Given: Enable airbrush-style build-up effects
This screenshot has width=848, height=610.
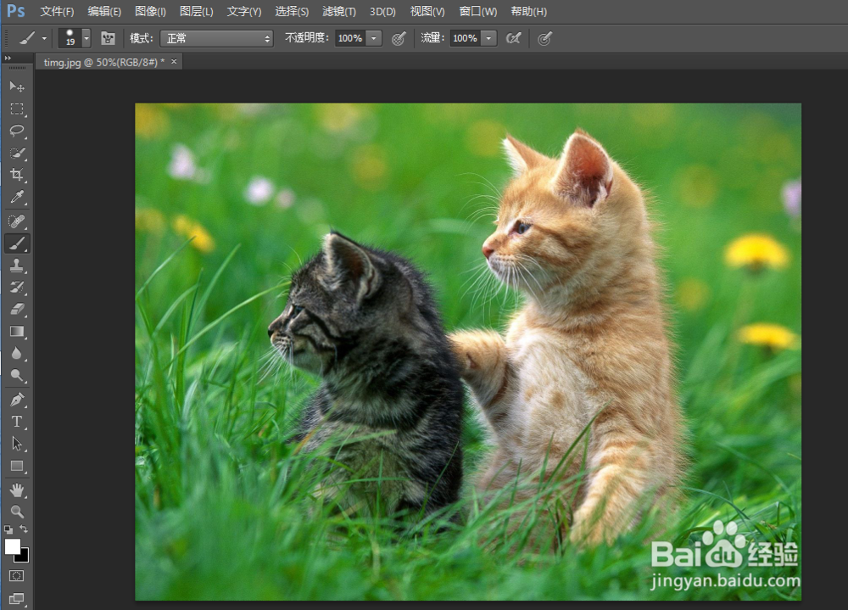Looking at the screenshot, I should pyautogui.click(x=513, y=38).
